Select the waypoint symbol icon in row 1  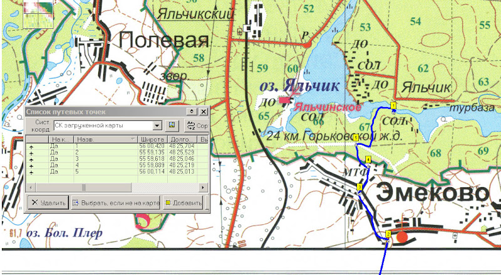[31, 146]
